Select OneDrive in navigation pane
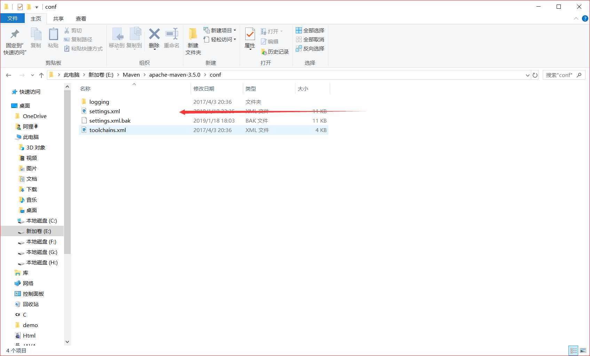This screenshot has height=356, width=590. pos(34,116)
